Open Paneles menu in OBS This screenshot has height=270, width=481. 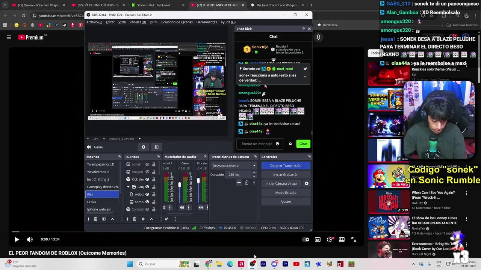click(x=138, y=22)
